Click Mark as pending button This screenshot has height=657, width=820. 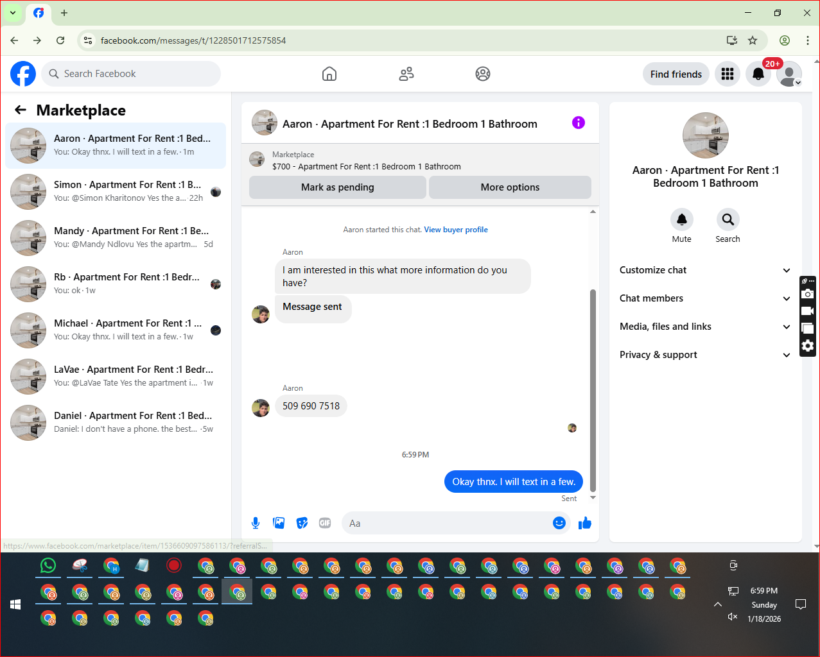point(338,187)
